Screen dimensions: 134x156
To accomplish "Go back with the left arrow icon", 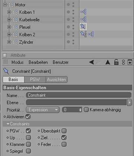I will pos(92,62).
